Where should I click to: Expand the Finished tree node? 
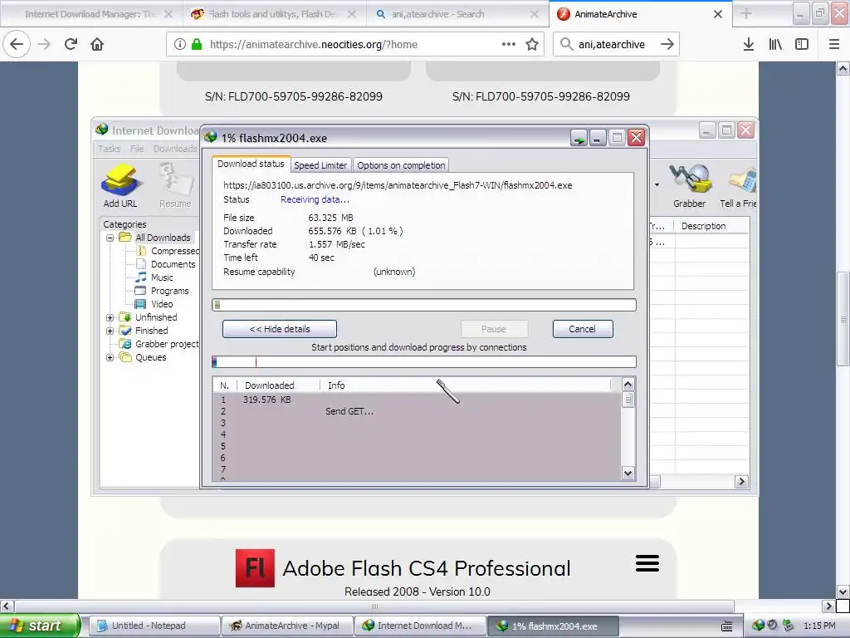coord(110,331)
